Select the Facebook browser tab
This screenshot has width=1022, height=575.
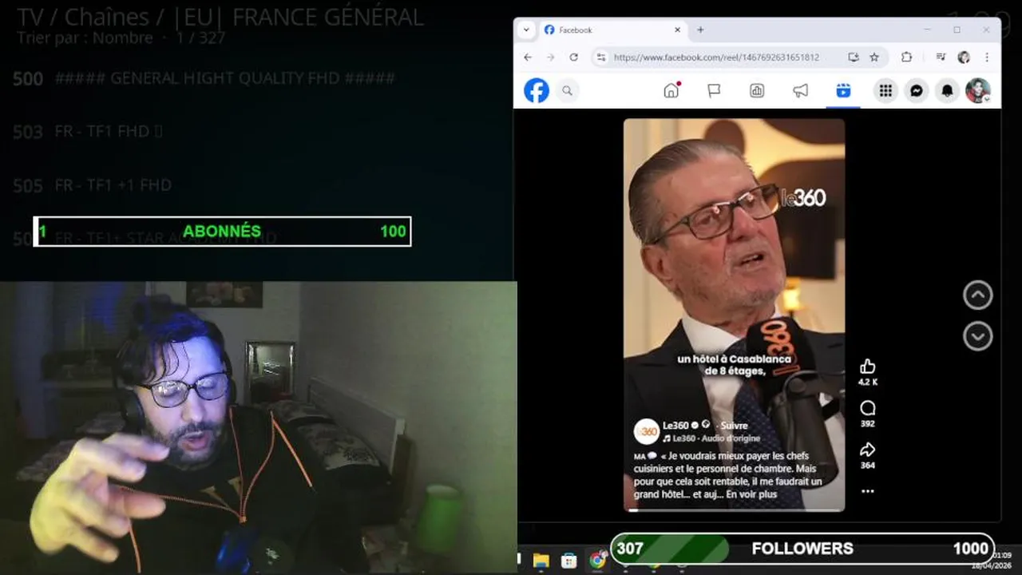pos(612,30)
